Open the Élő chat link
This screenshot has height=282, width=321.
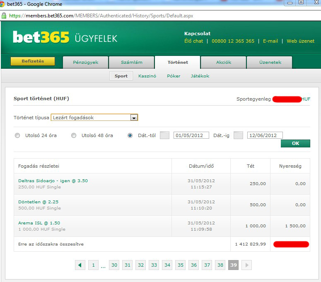pos(194,41)
